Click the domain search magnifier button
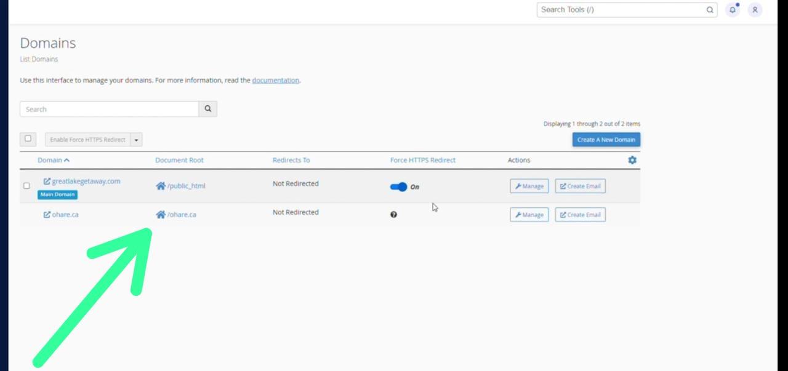 (x=208, y=109)
